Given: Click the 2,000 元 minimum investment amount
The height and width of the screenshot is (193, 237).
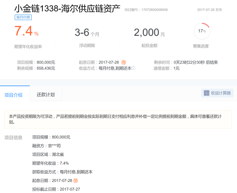Looking at the screenshot, I should point(149,33).
